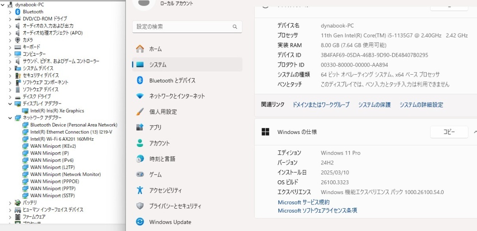Viewport: 477px width, 231px height.
Task: Click the バッテリ battery icon
Action: point(18,203)
